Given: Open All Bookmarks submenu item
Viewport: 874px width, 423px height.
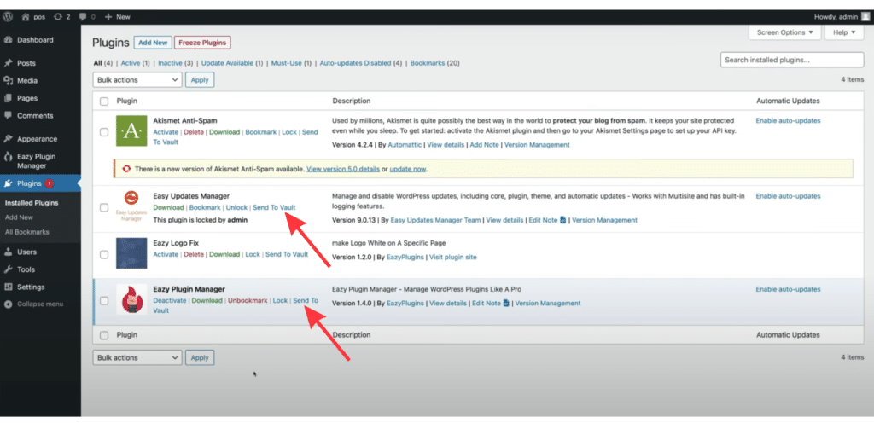Looking at the screenshot, I should tap(26, 232).
